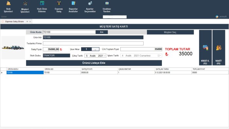The image size is (229, 129).
Task: Click the KREDİ K. (F2) payment button
Action: 205,47
